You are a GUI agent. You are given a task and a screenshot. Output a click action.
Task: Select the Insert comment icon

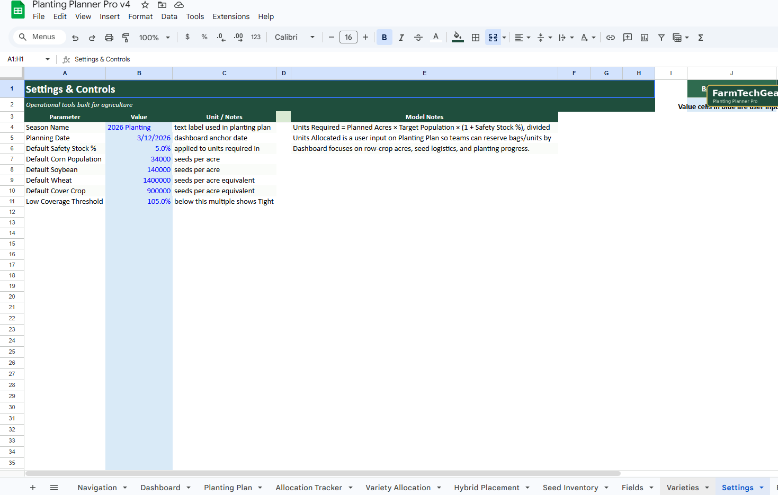point(627,37)
